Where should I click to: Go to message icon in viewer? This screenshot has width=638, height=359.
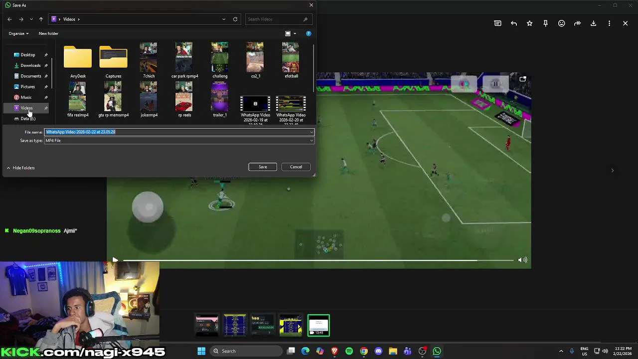click(497, 23)
